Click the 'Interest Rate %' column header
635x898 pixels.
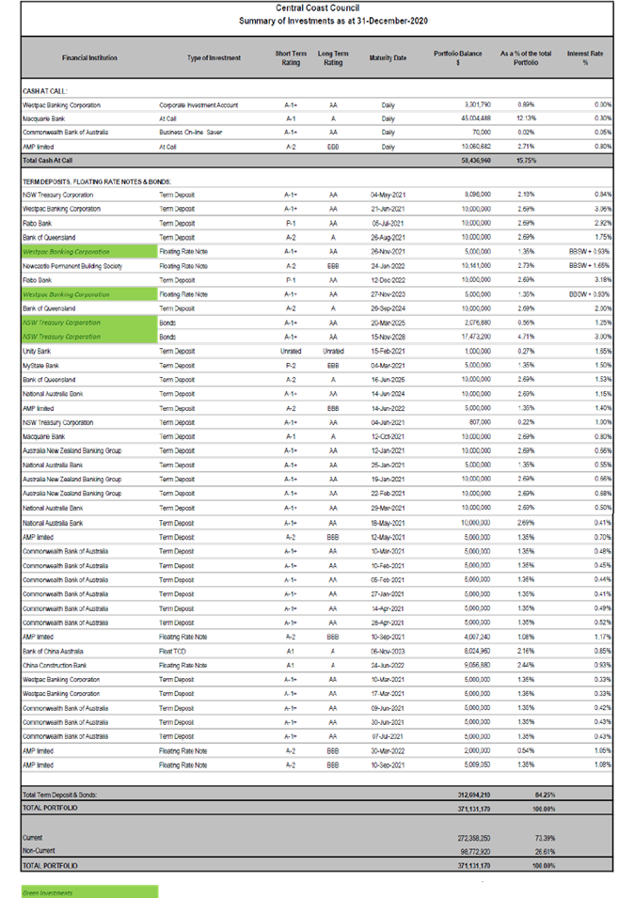585,58
